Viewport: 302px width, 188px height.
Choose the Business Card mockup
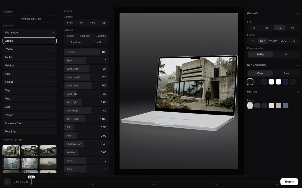(29, 124)
